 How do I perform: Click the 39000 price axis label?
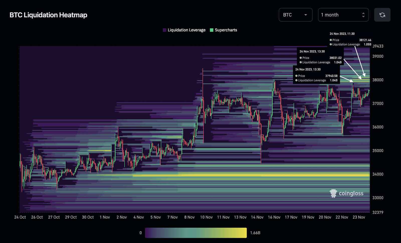point(378,56)
